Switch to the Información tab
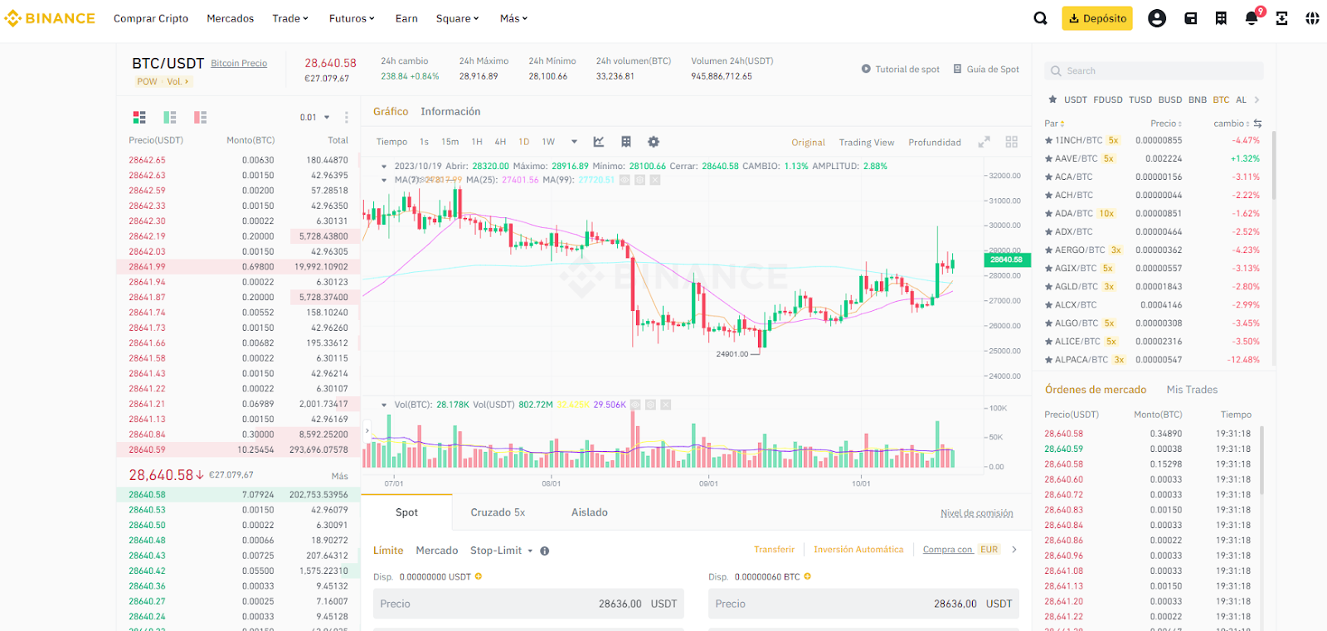 click(x=450, y=111)
